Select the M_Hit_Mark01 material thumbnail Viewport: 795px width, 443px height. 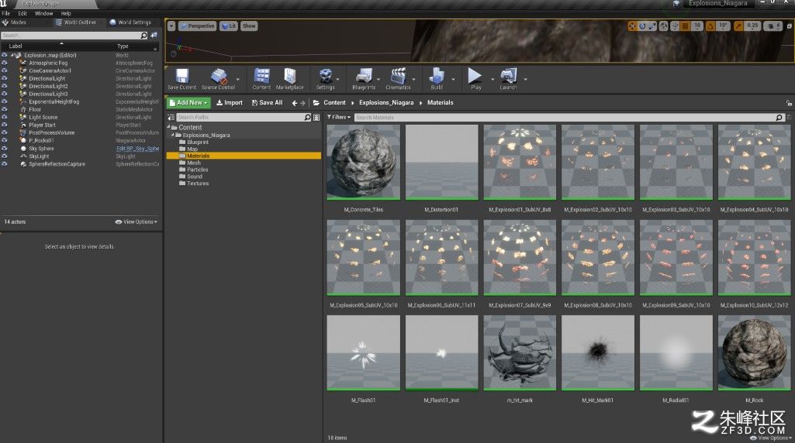[x=598, y=353]
